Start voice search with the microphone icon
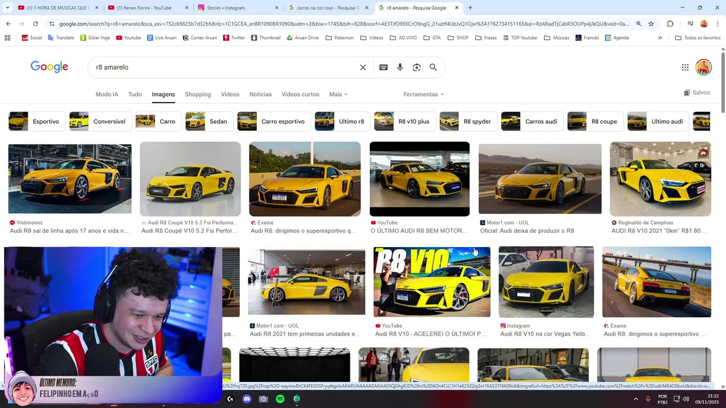Viewport: 726px width, 408px height. 400,67
